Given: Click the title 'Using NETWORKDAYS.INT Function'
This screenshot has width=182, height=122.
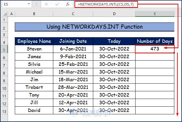Looking at the screenshot, I should [x=95, y=27].
